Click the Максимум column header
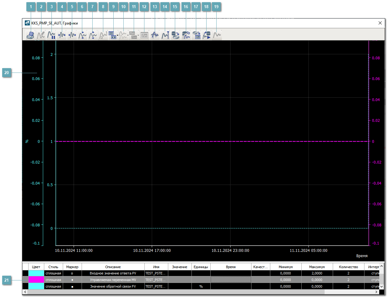Image resolution: width=388 pixels, height=298 pixels. (x=317, y=267)
